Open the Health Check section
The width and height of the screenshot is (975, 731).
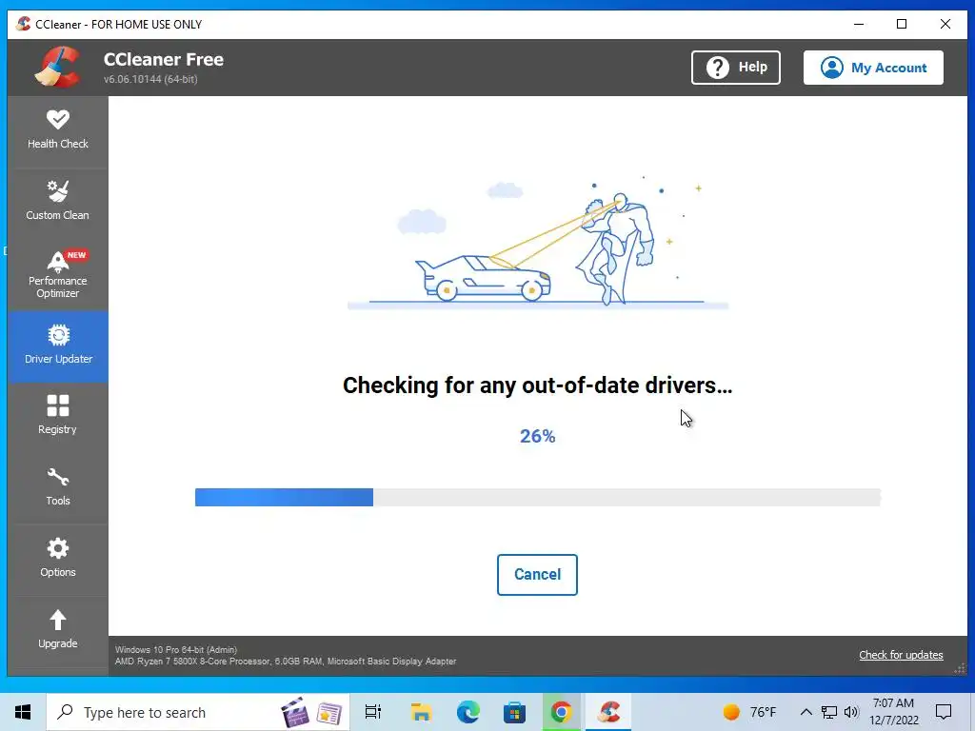coord(58,131)
